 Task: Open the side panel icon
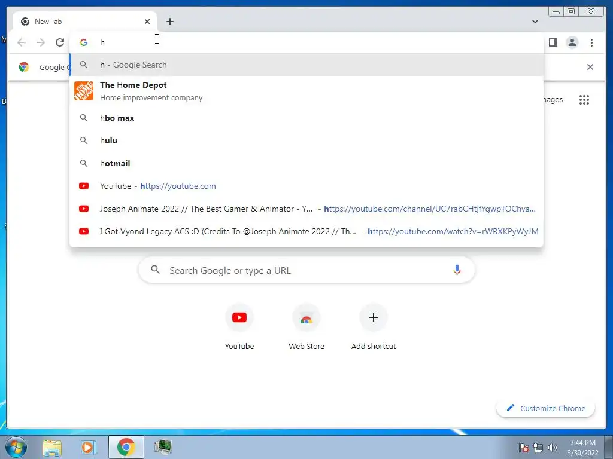point(553,42)
